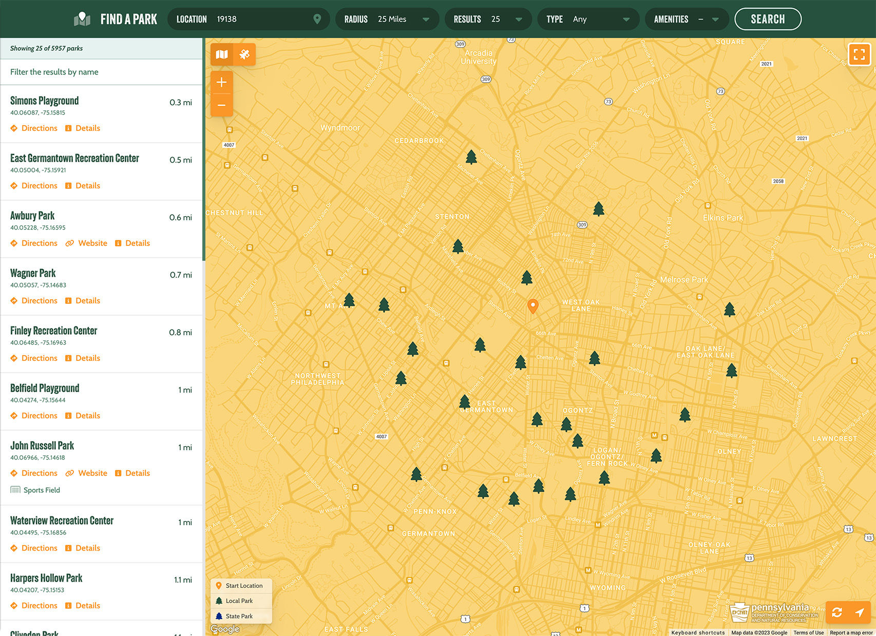Click the orange start location pin
Viewport: 876px width, 636px height.
[533, 306]
